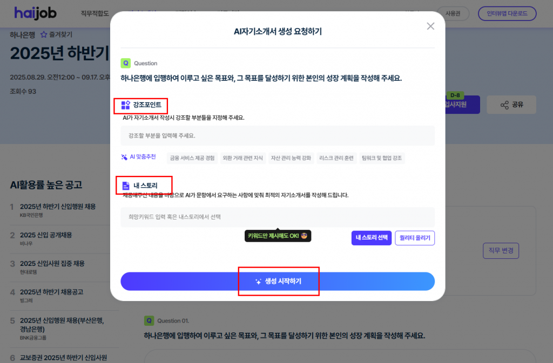Screen dimensions: 553x363
Task: Click the 내 스토리 document icon
Action: (125, 186)
